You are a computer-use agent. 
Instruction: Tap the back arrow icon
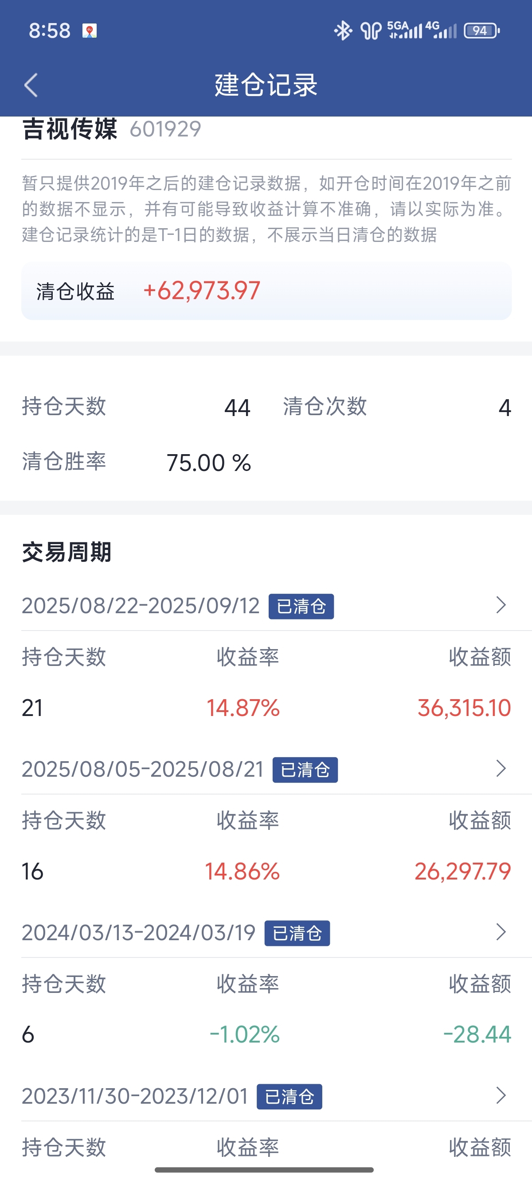click(31, 86)
